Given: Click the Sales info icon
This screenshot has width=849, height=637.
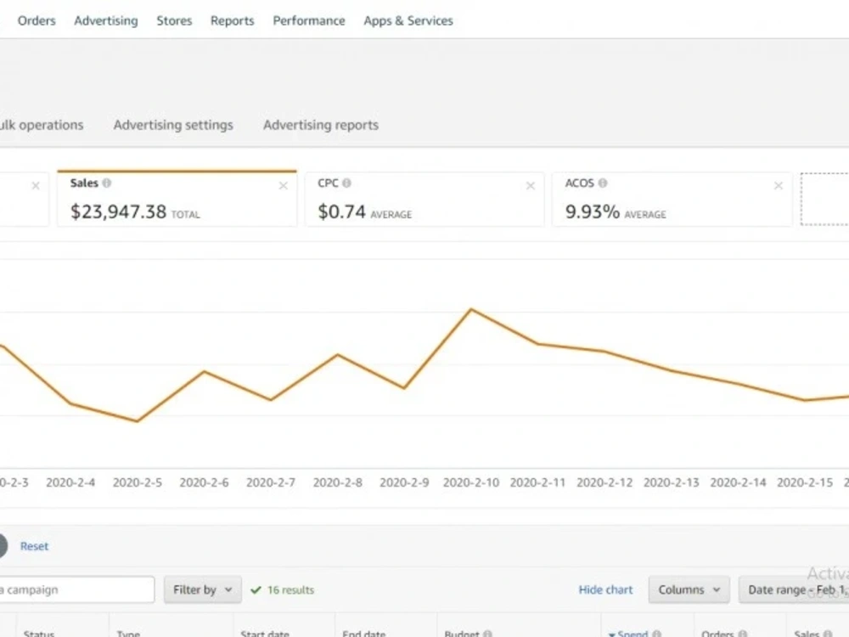Looking at the screenshot, I should 107,183.
